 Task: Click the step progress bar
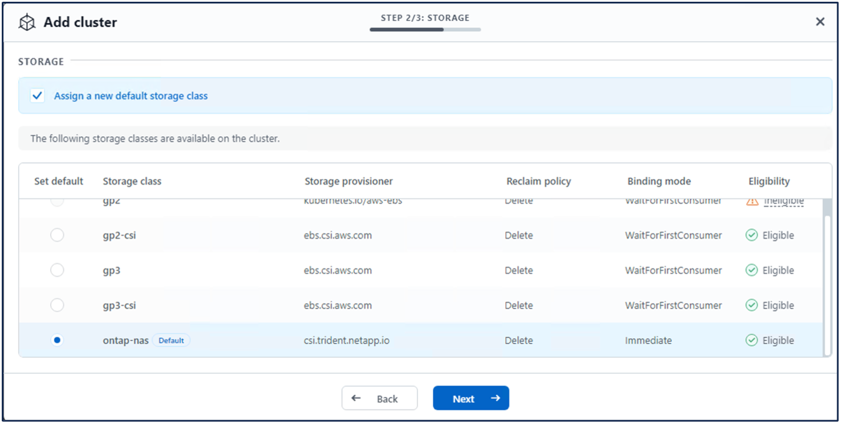[425, 29]
